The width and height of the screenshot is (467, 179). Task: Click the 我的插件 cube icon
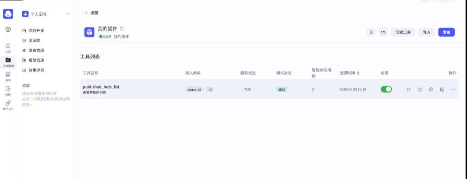(x=89, y=32)
